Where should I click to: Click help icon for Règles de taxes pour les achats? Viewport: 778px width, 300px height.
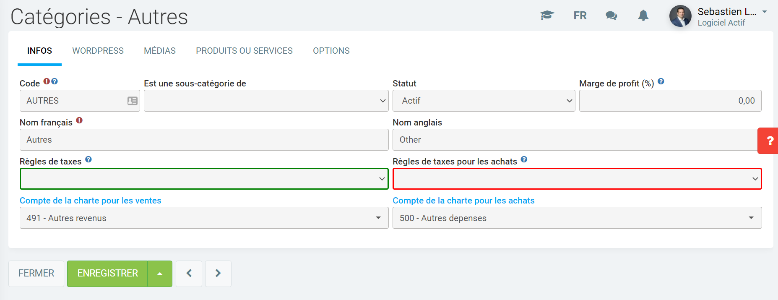click(x=524, y=159)
